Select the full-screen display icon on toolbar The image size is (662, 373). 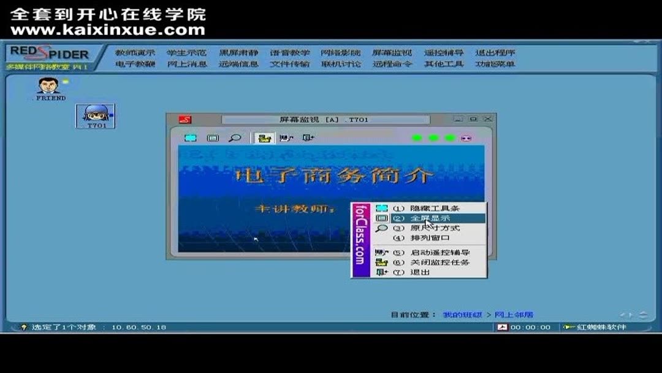[212, 138]
